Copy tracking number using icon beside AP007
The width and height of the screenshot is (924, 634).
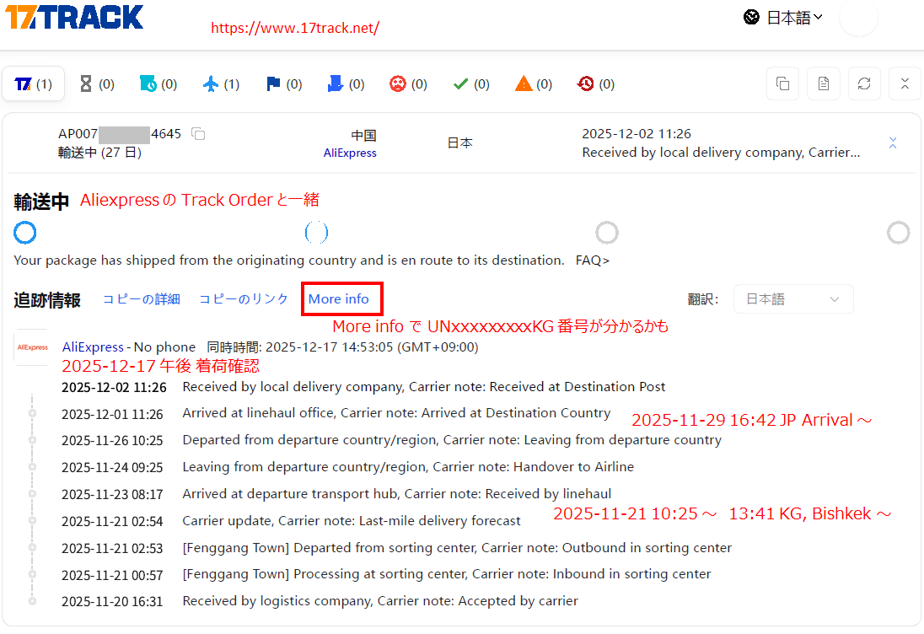click(198, 134)
